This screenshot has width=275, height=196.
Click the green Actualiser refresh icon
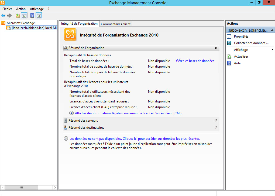pyautogui.click(x=229, y=57)
